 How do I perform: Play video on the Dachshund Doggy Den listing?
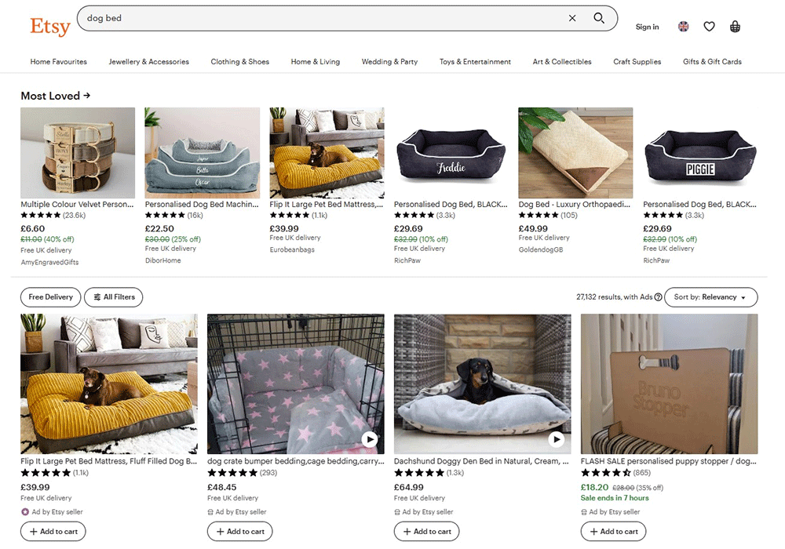[557, 439]
